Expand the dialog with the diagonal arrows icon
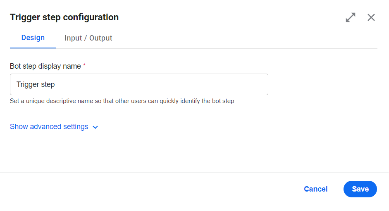 tap(351, 17)
